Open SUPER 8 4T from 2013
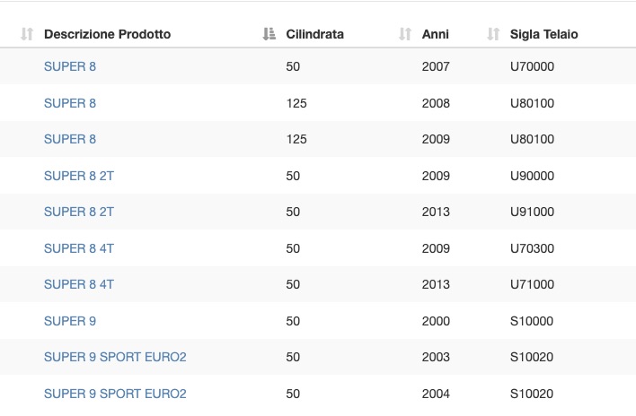The image size is (636, 416). coord(79,284)
